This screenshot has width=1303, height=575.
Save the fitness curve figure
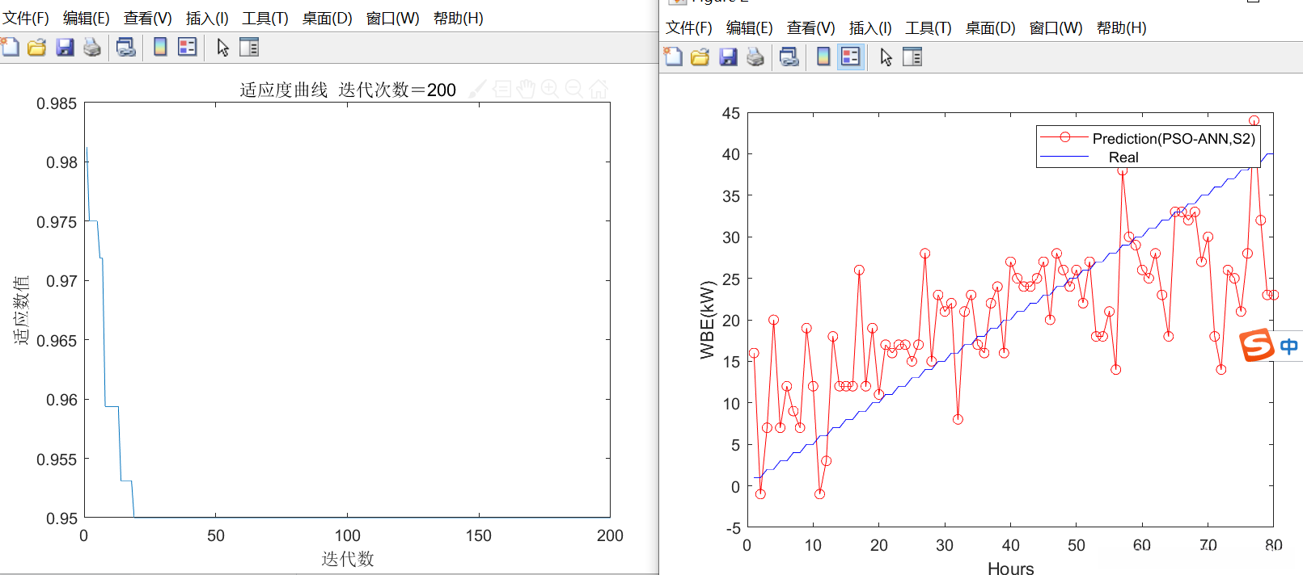click(x=65, y=47)
